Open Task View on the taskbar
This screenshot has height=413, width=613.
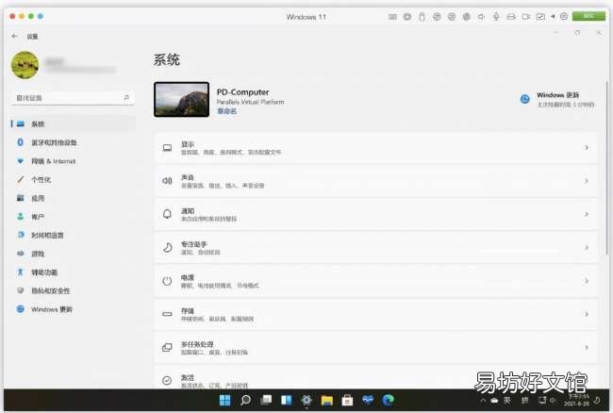(266, 400)
